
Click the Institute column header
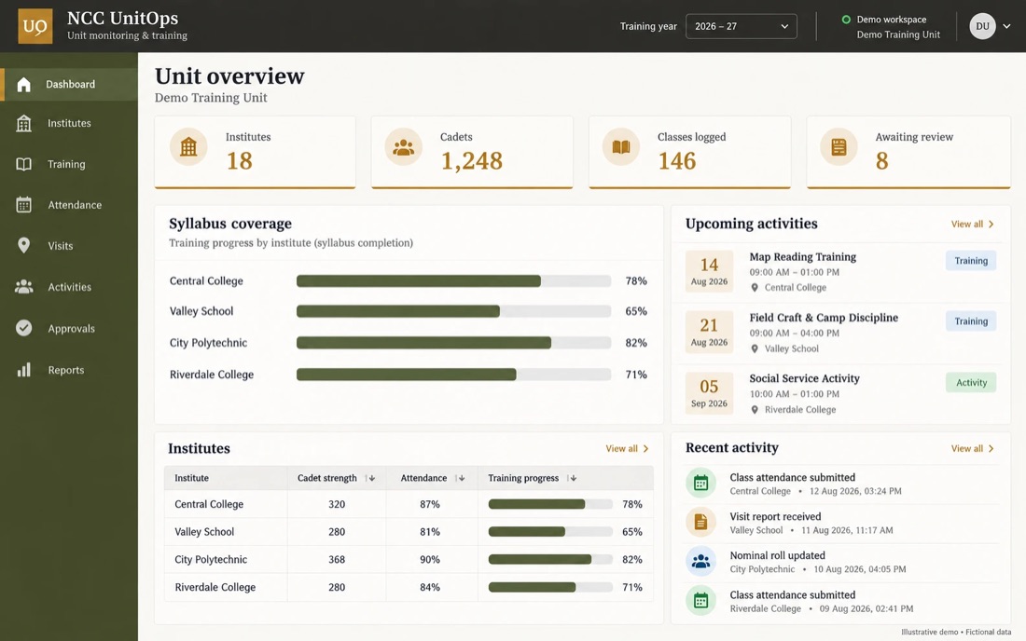tap(192, 478)
